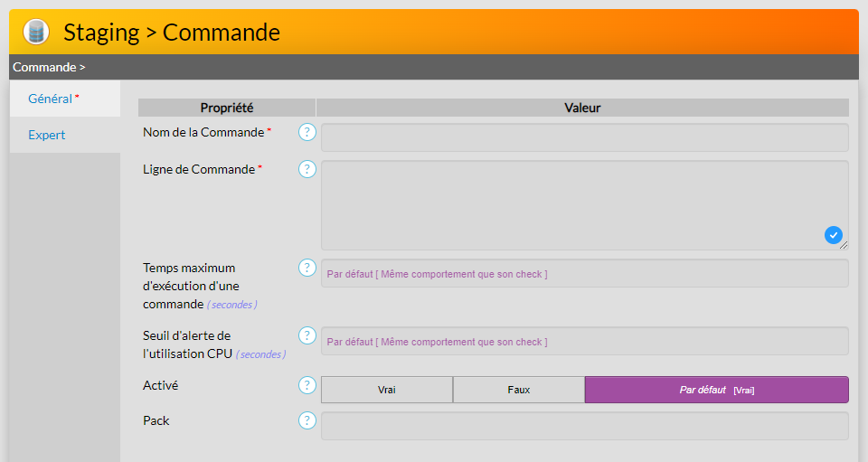
Task: Set Activé to Faux
Action: pyautogui.click(x=519, y=390)
